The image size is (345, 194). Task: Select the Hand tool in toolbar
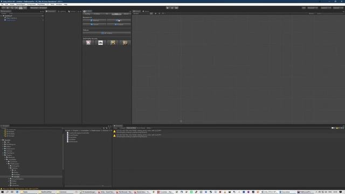[x=3, y=8]
